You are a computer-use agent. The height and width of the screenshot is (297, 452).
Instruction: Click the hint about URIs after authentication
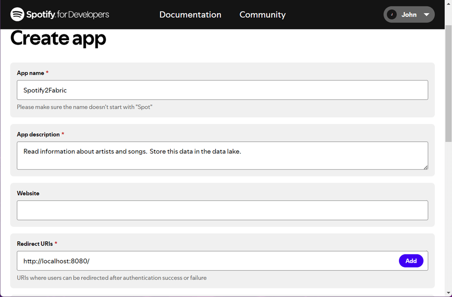(111, 278)
